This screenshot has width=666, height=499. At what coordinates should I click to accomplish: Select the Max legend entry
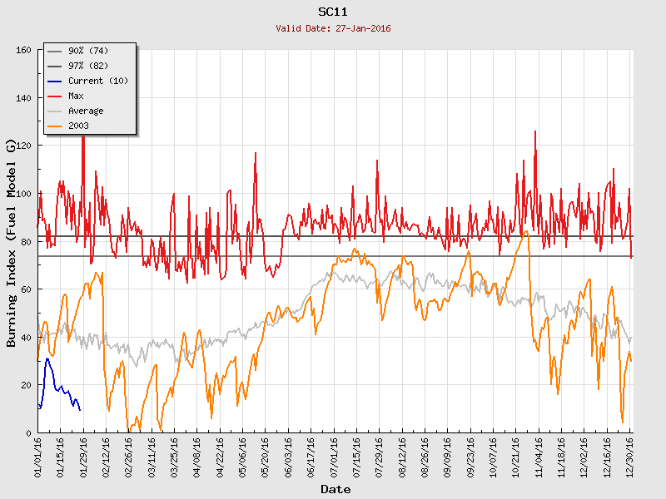pos(76,96)
